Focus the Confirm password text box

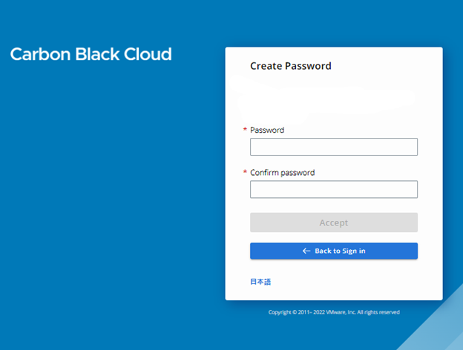tap(333, 189)
